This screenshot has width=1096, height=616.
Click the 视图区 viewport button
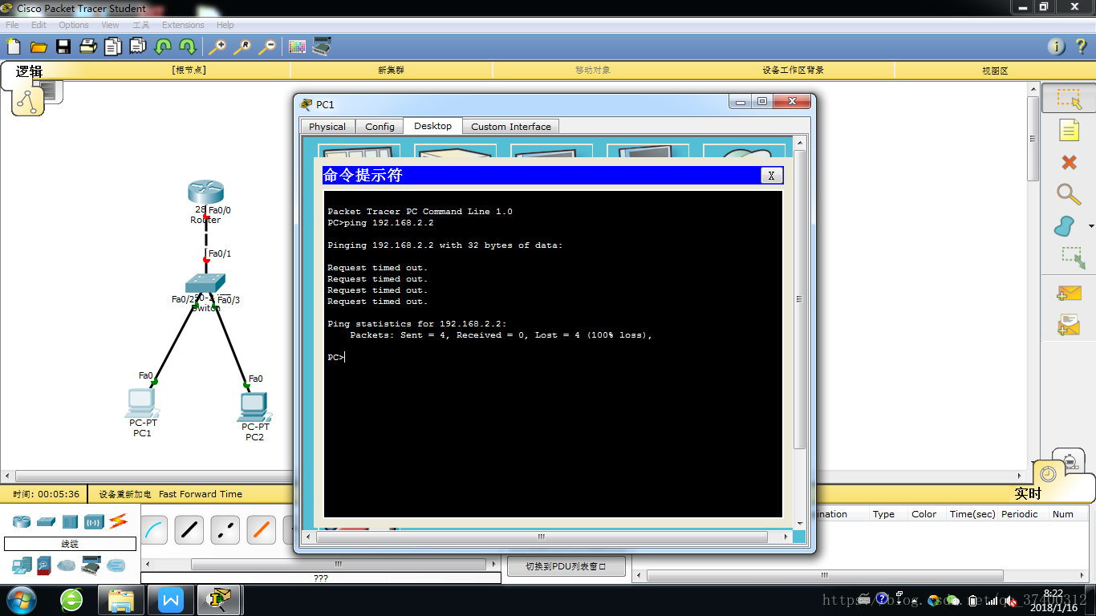(x=995, y=70)
